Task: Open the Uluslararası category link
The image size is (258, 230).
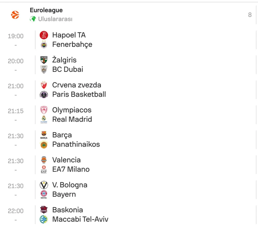Action: [x=55, y=19]
